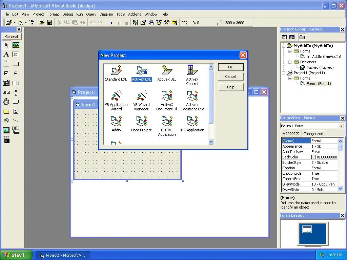Open the Add Form dropdown arrow
Image resolution: width=347 pixels, height=260 pixels.
point(26,23)
